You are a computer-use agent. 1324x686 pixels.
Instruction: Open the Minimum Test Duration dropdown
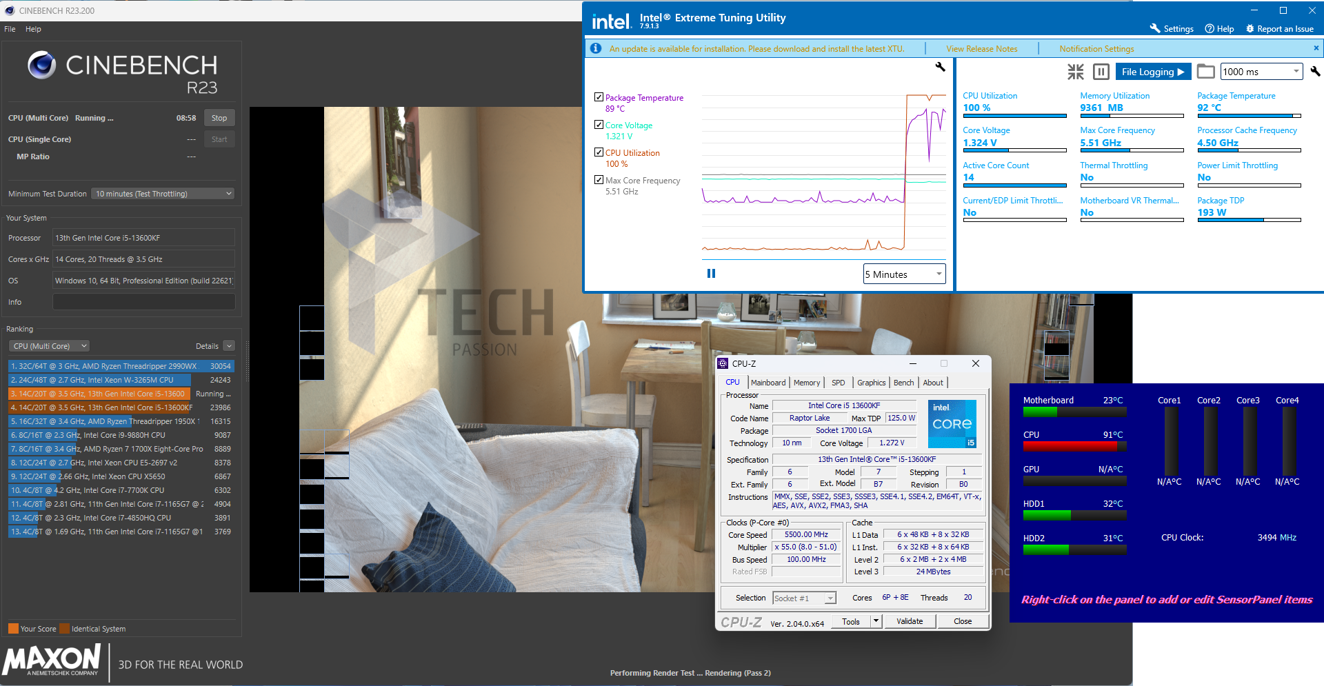[163, 194]
